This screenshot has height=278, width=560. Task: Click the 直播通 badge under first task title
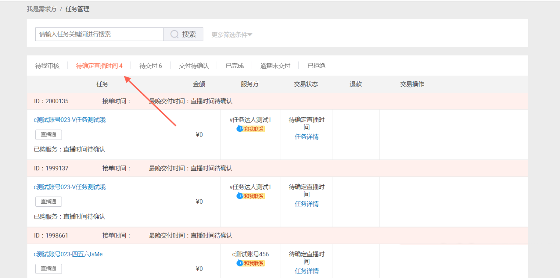[48, 134]
